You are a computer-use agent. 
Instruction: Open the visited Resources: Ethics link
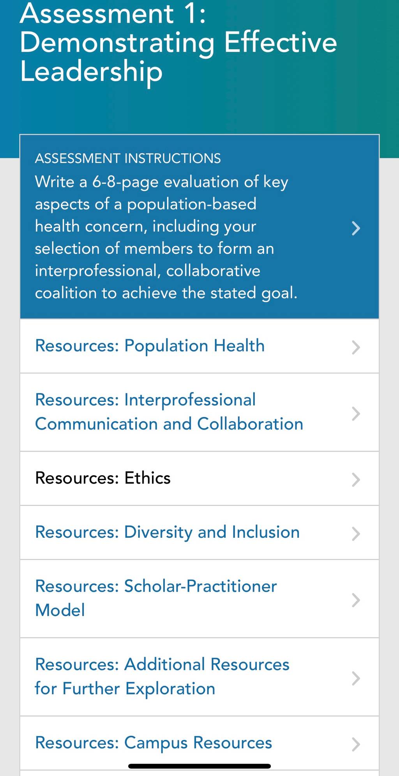pos(103,478)
